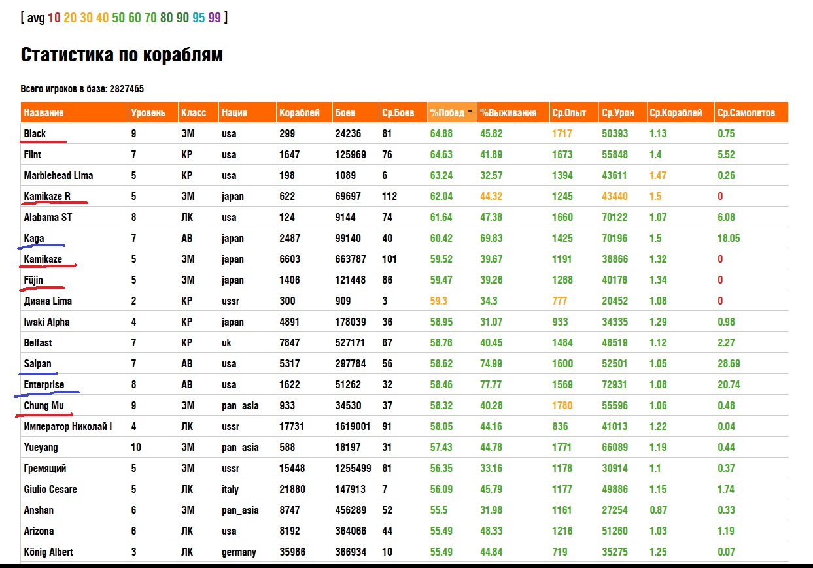Open the Saipan ship name
Screen dimensions: 813x568
click(37, 363)
